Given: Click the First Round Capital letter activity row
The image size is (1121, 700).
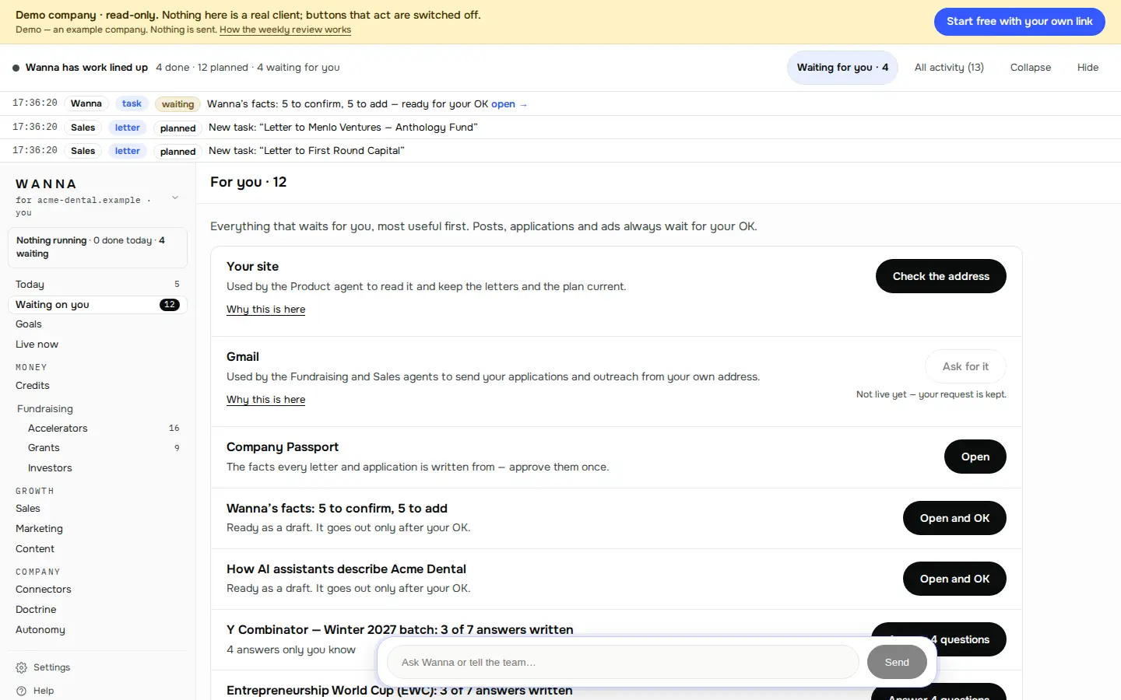Looking at the screenshot, I should (560, 151).
